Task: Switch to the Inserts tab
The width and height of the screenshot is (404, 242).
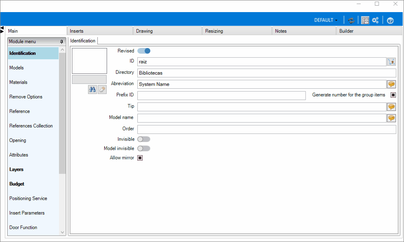Action: (100, 31)
